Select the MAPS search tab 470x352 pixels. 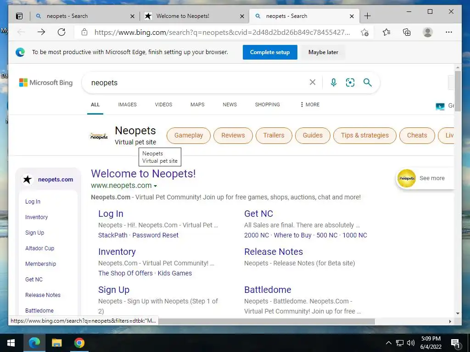pos(197,104)
